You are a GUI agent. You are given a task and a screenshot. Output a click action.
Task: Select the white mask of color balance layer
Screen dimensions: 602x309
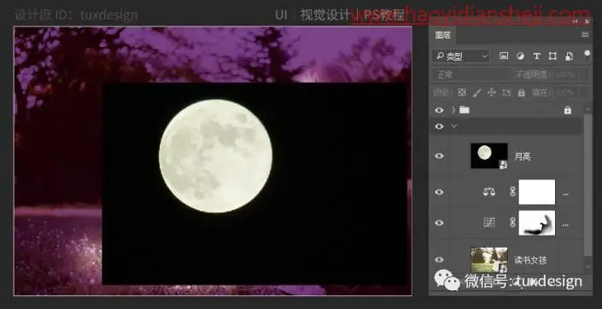click(537, 192)
